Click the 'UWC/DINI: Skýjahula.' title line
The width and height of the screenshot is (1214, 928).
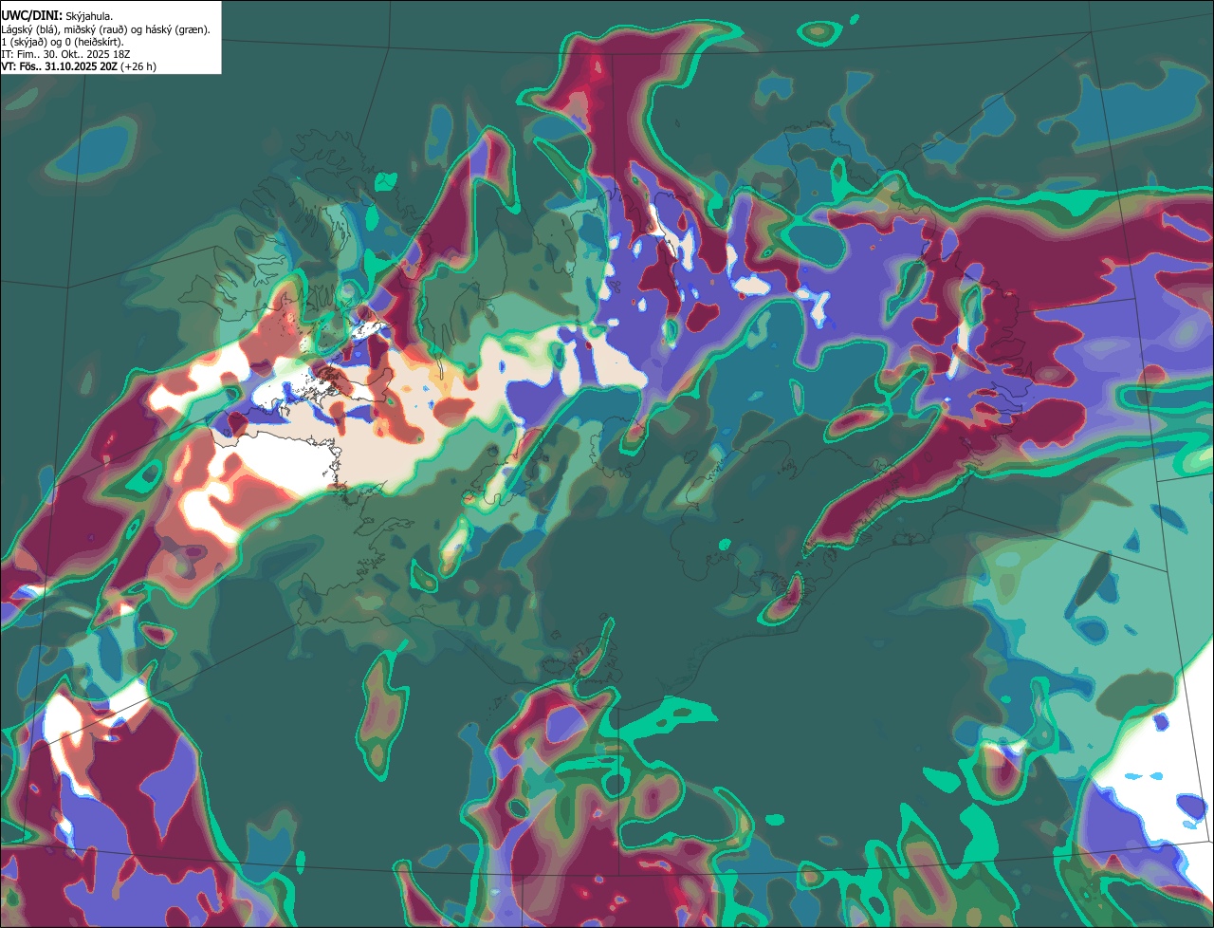[x=57, y=15]
